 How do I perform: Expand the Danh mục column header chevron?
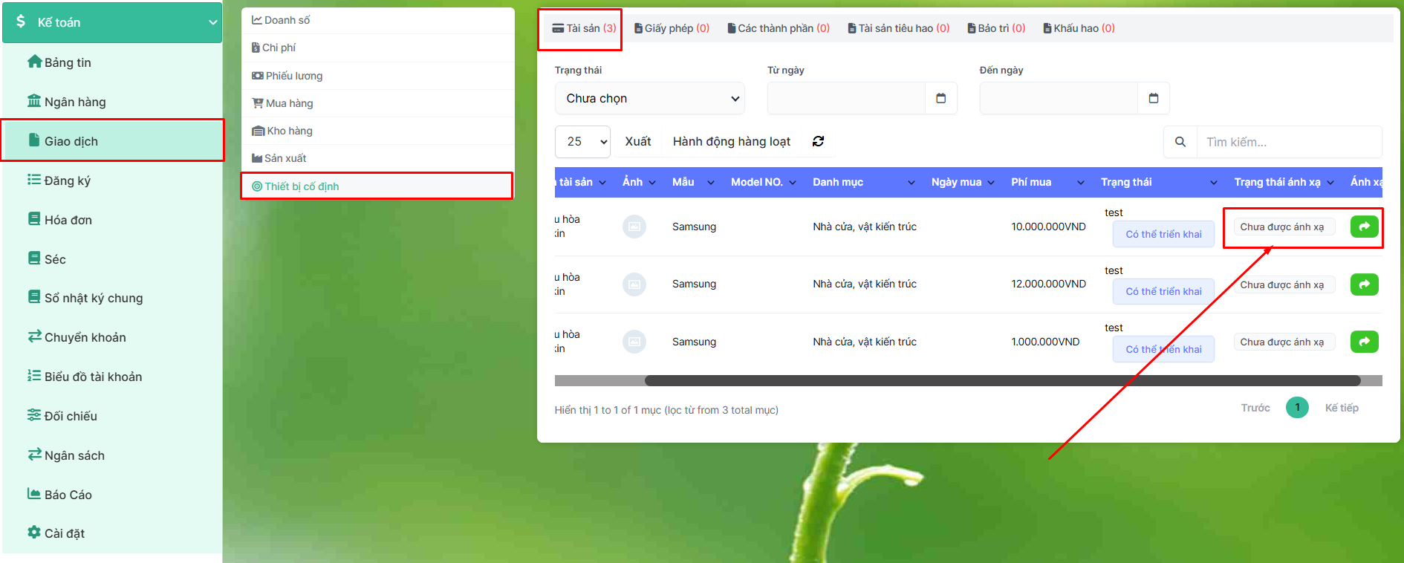(911, 183)
